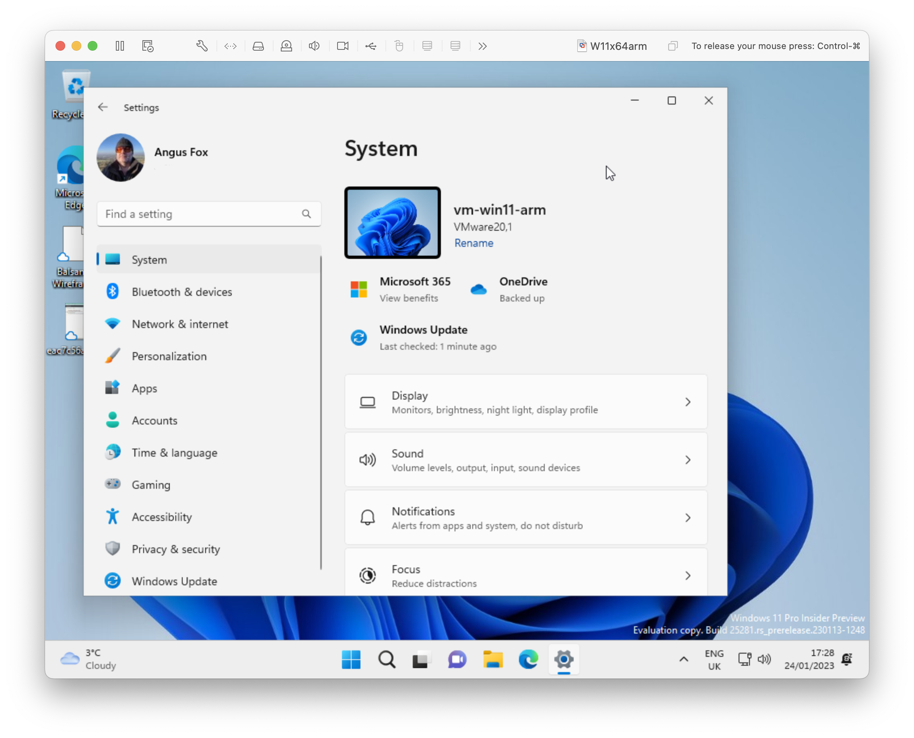Click the CD/DVD drive toolbar icon

(286, 46)
